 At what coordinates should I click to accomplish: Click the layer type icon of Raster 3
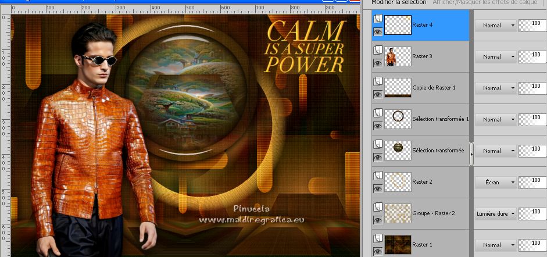[x=378, y=50]
